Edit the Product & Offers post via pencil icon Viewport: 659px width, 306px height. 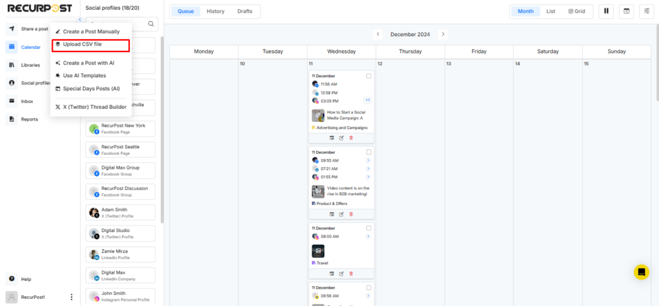(x=341, y=214)
